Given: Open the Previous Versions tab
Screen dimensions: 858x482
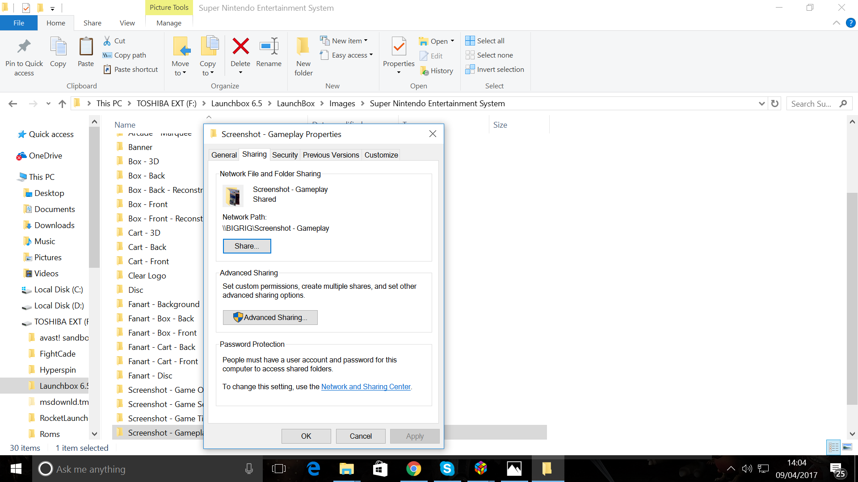Looking at the screenshot, I should [x=331, y=155].
